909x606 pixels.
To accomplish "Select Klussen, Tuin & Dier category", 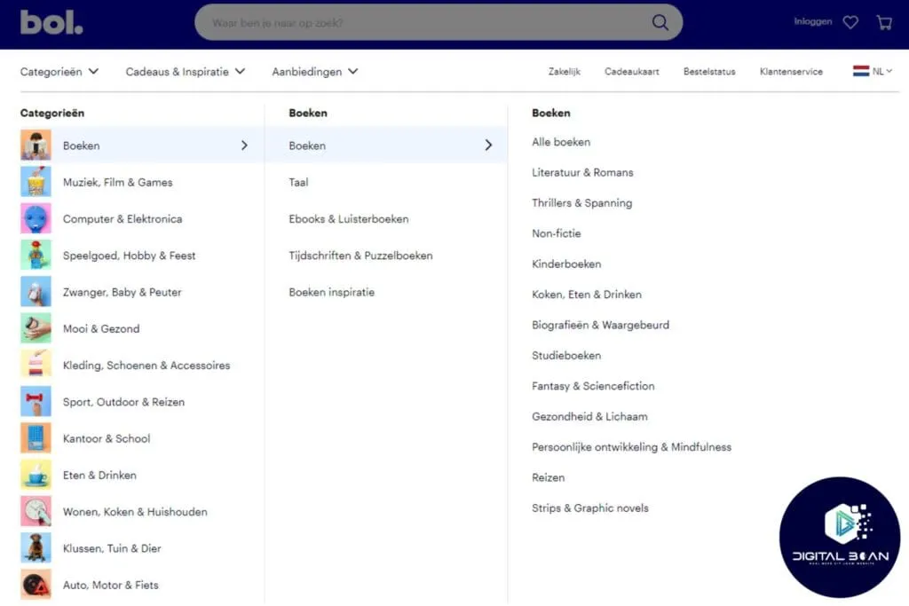I will 112,548.
